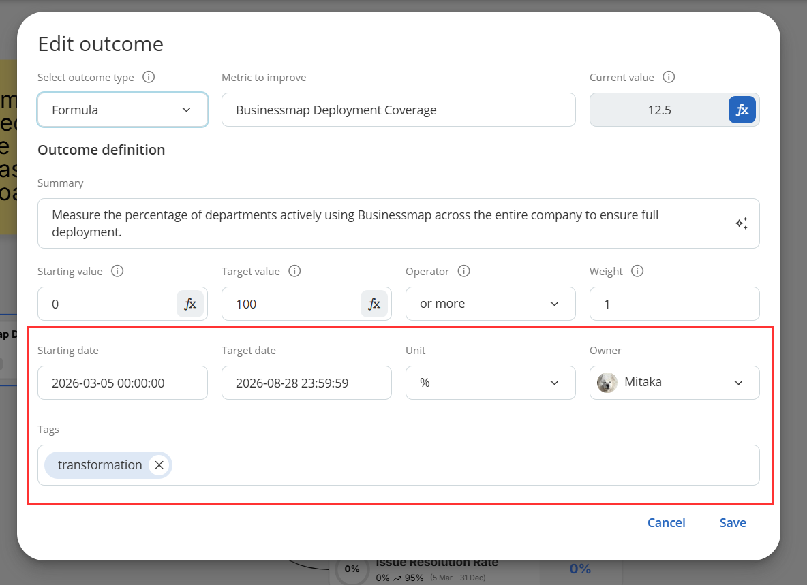The image size is (807, 585).
Task: Remove the transformation tag
Action: click(x=159, y=465)
